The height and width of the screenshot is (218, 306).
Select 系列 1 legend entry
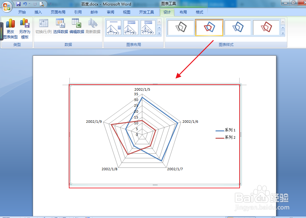pos(226,130)
